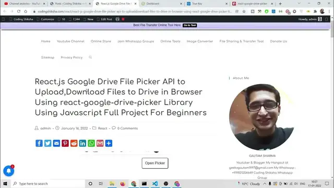
Task: Open Windows notification center icon
Action: 327,183
